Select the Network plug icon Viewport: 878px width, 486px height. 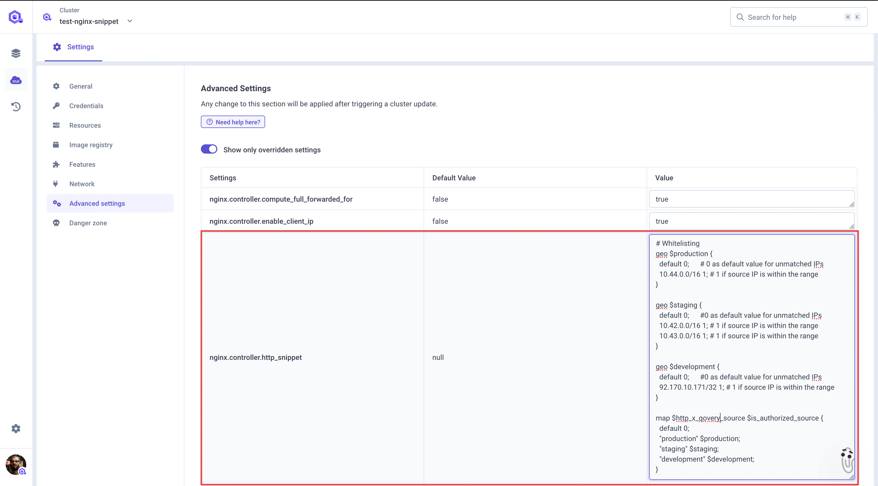click(x=57, y=184)
